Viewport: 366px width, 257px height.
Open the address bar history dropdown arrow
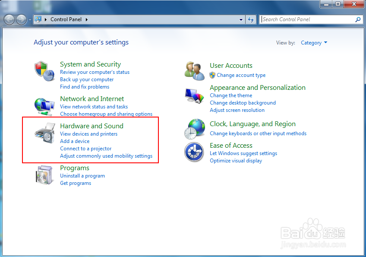pos(241,19)
